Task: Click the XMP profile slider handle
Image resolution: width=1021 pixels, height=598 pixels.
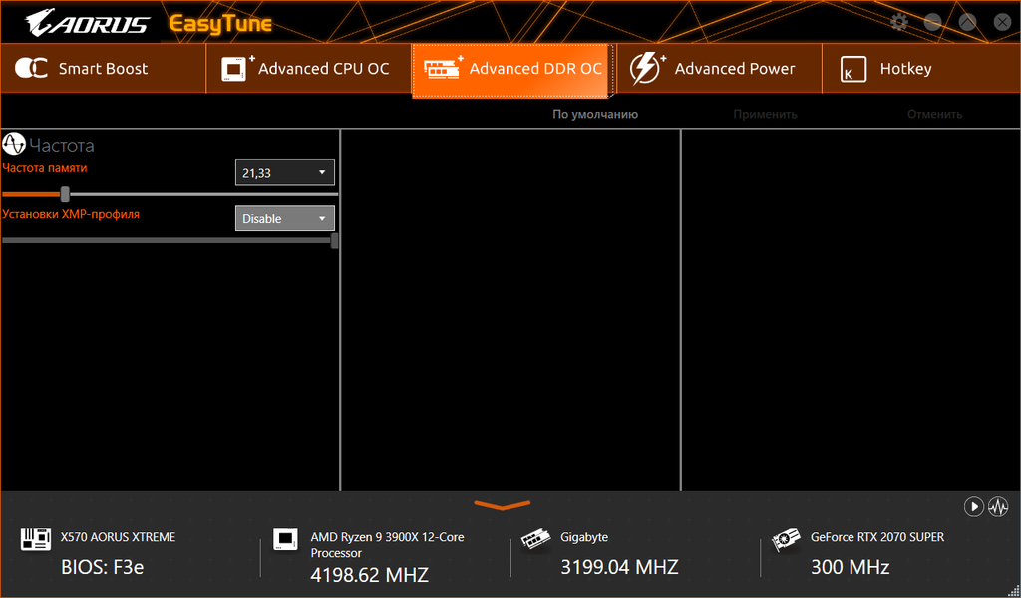Action: pyautogui.click(x=335, y=241)
